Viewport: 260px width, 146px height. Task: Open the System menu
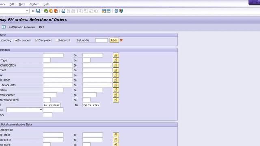(x=35, y=4)
